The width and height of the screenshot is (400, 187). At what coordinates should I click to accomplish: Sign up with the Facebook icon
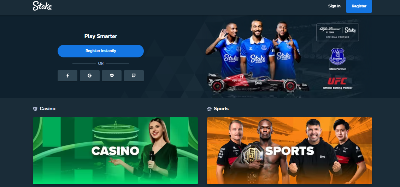click(67, 76)
